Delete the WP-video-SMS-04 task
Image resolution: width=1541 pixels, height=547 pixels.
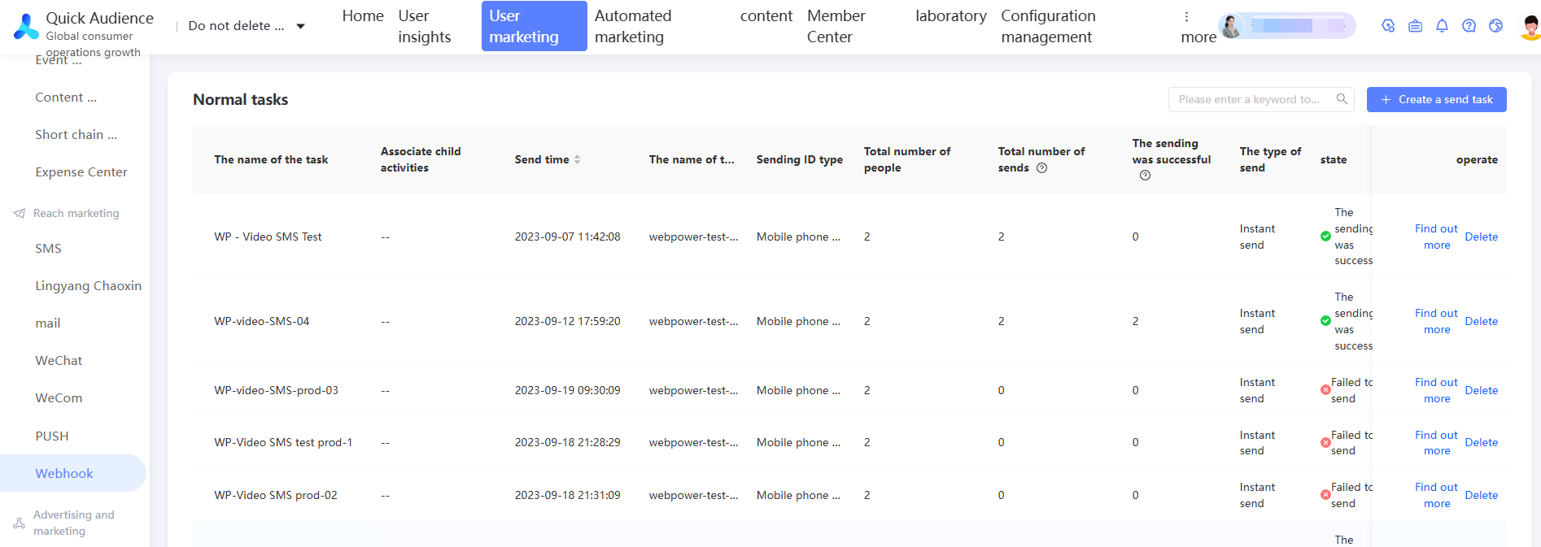1481,321
